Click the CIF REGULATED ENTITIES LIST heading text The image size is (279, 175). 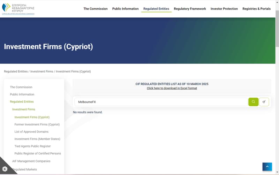click(x=172, y=84)
